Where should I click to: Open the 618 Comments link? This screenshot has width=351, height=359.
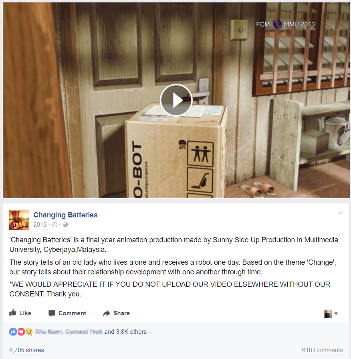322,350
